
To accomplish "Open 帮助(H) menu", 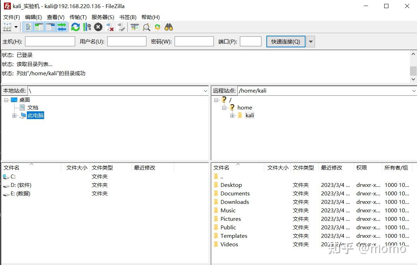I will pyautogui.click(x=151, y=17).
